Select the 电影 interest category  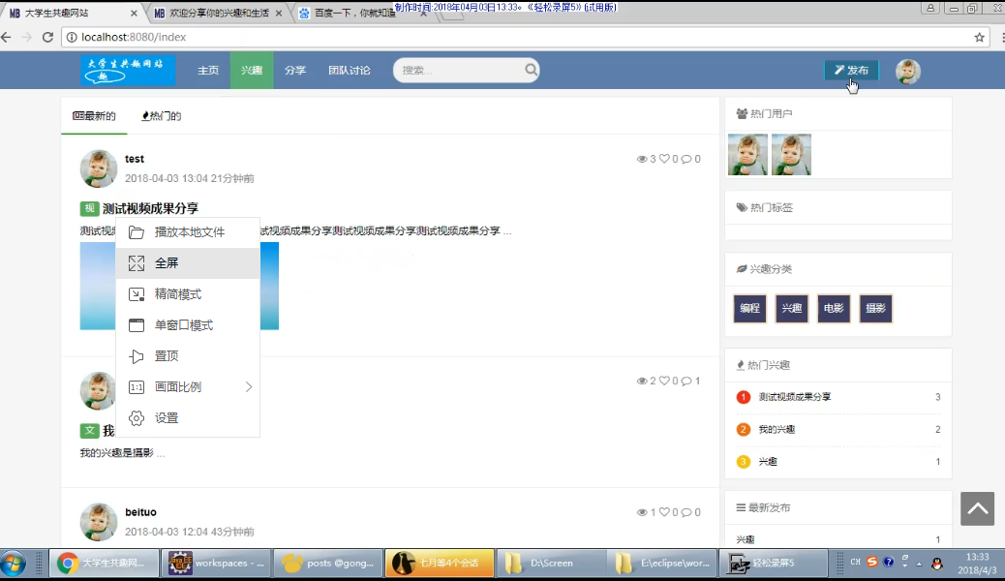[x=834, y=309]
